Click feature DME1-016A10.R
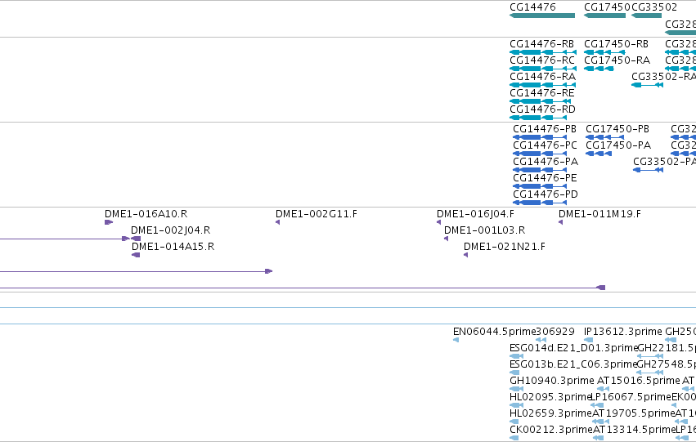This screenshot has width=696, height=442. pos(146,214)
